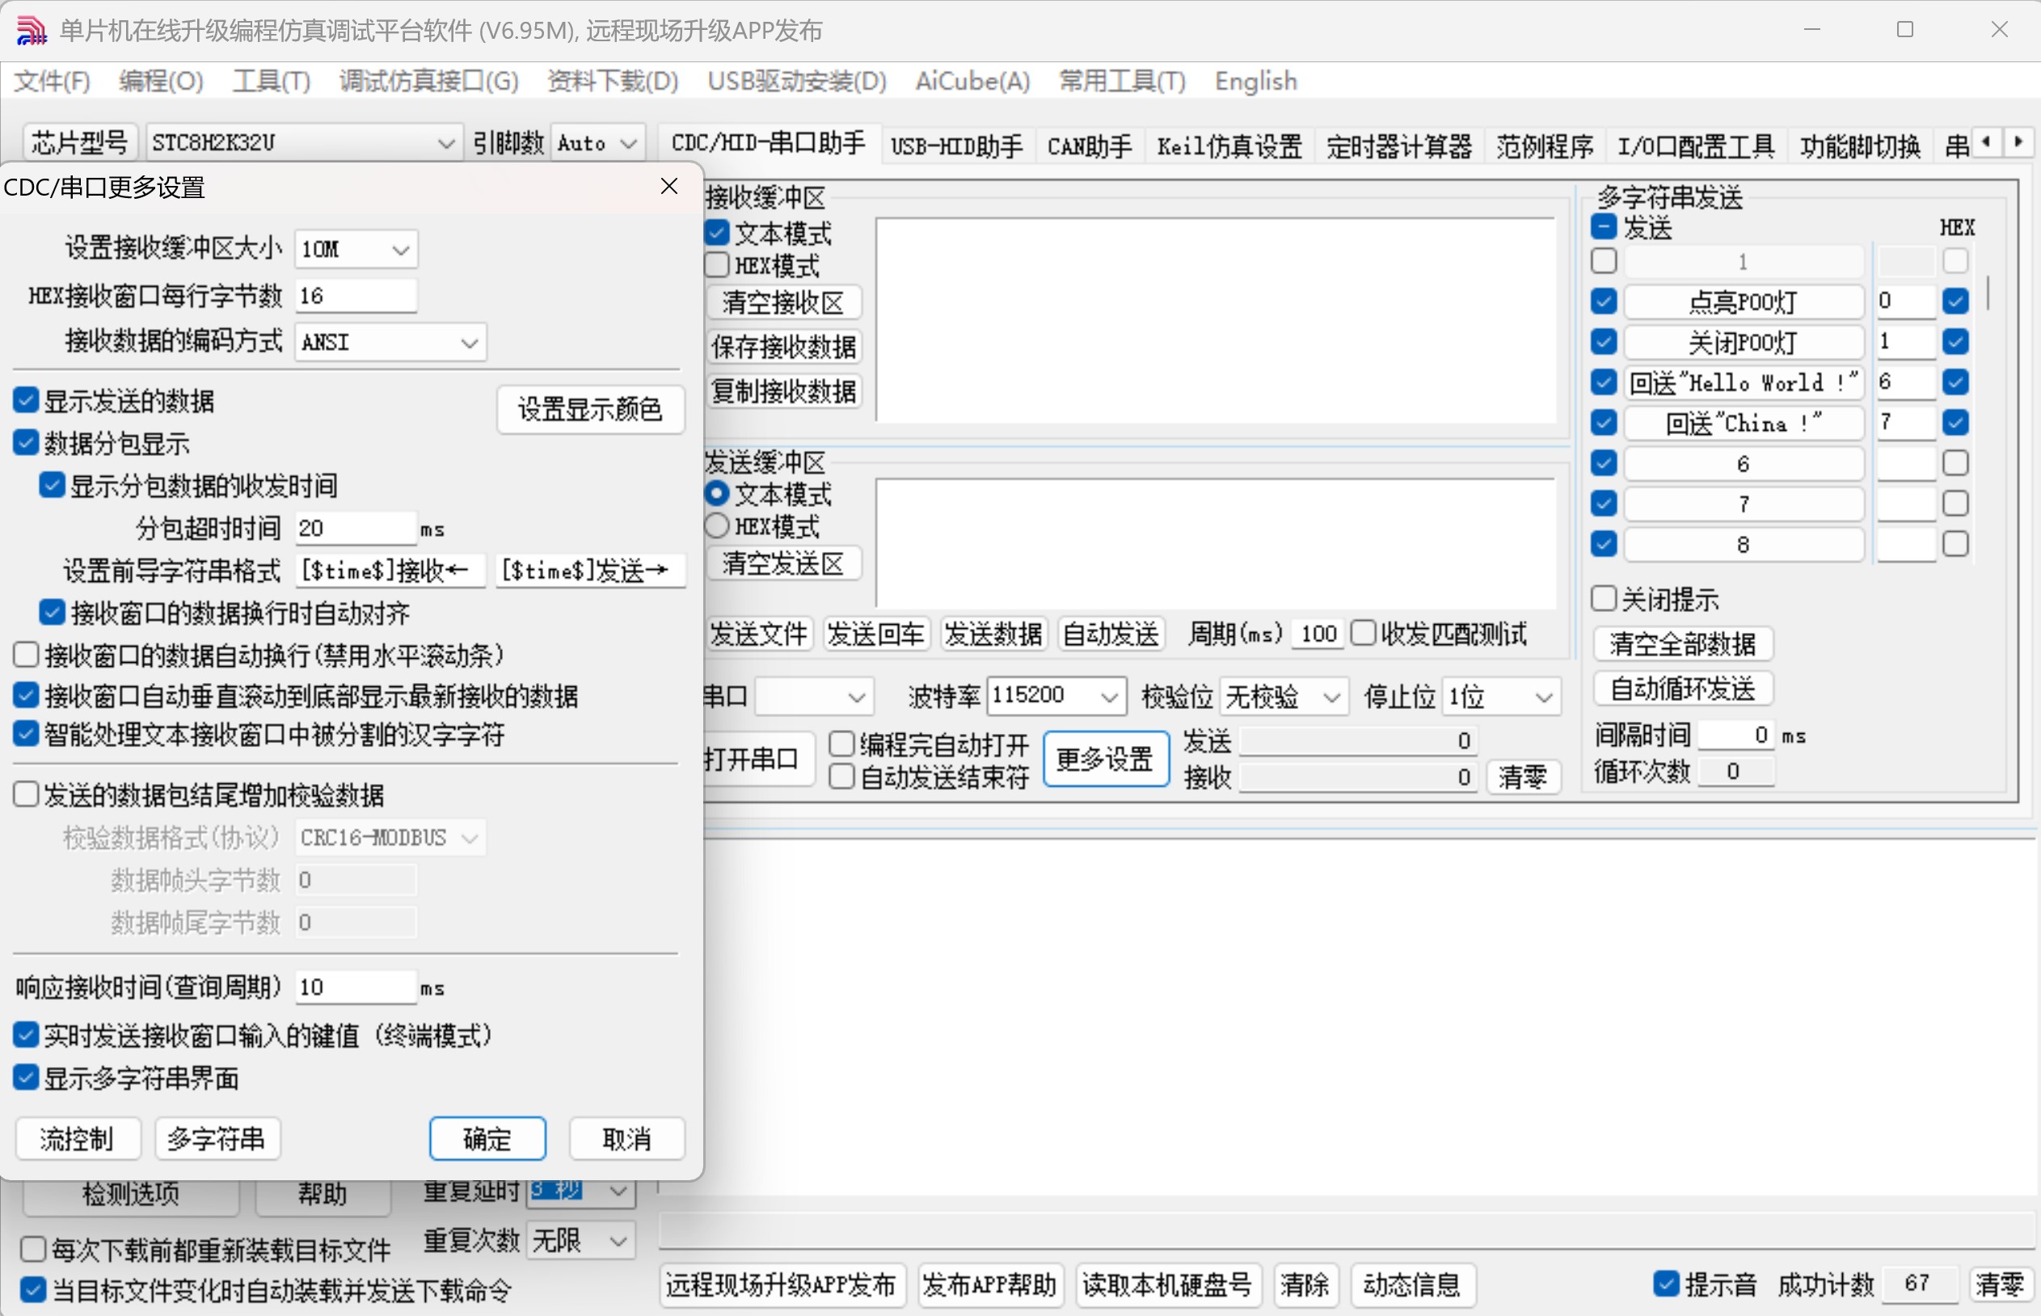Open 流控制 settings button
2041x1316 pixels.
(77, 1138)
